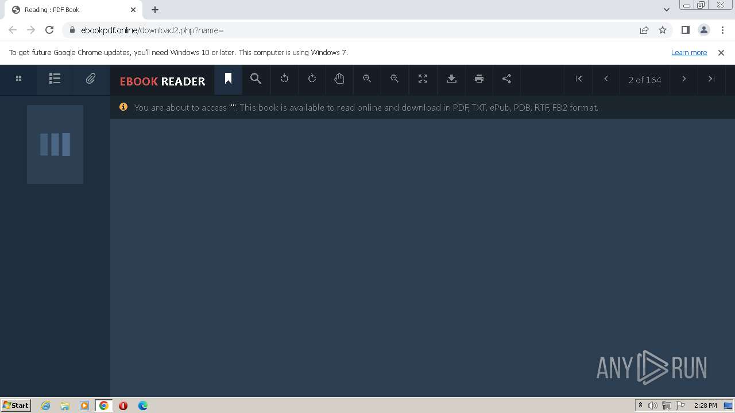
Task: Download the ebook file
Action: pos(451,79)
